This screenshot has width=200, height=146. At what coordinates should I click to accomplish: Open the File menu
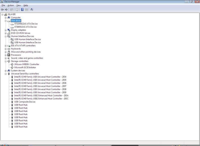(3, 5)
